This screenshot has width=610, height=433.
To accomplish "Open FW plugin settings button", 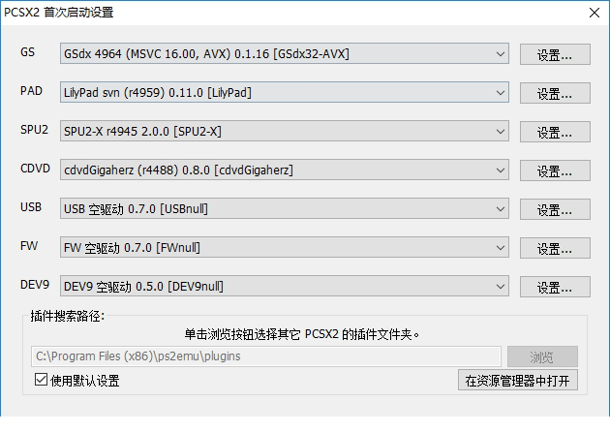I will [x=555, y=248].
